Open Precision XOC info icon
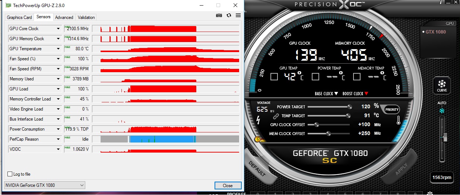 coord(441,2)
